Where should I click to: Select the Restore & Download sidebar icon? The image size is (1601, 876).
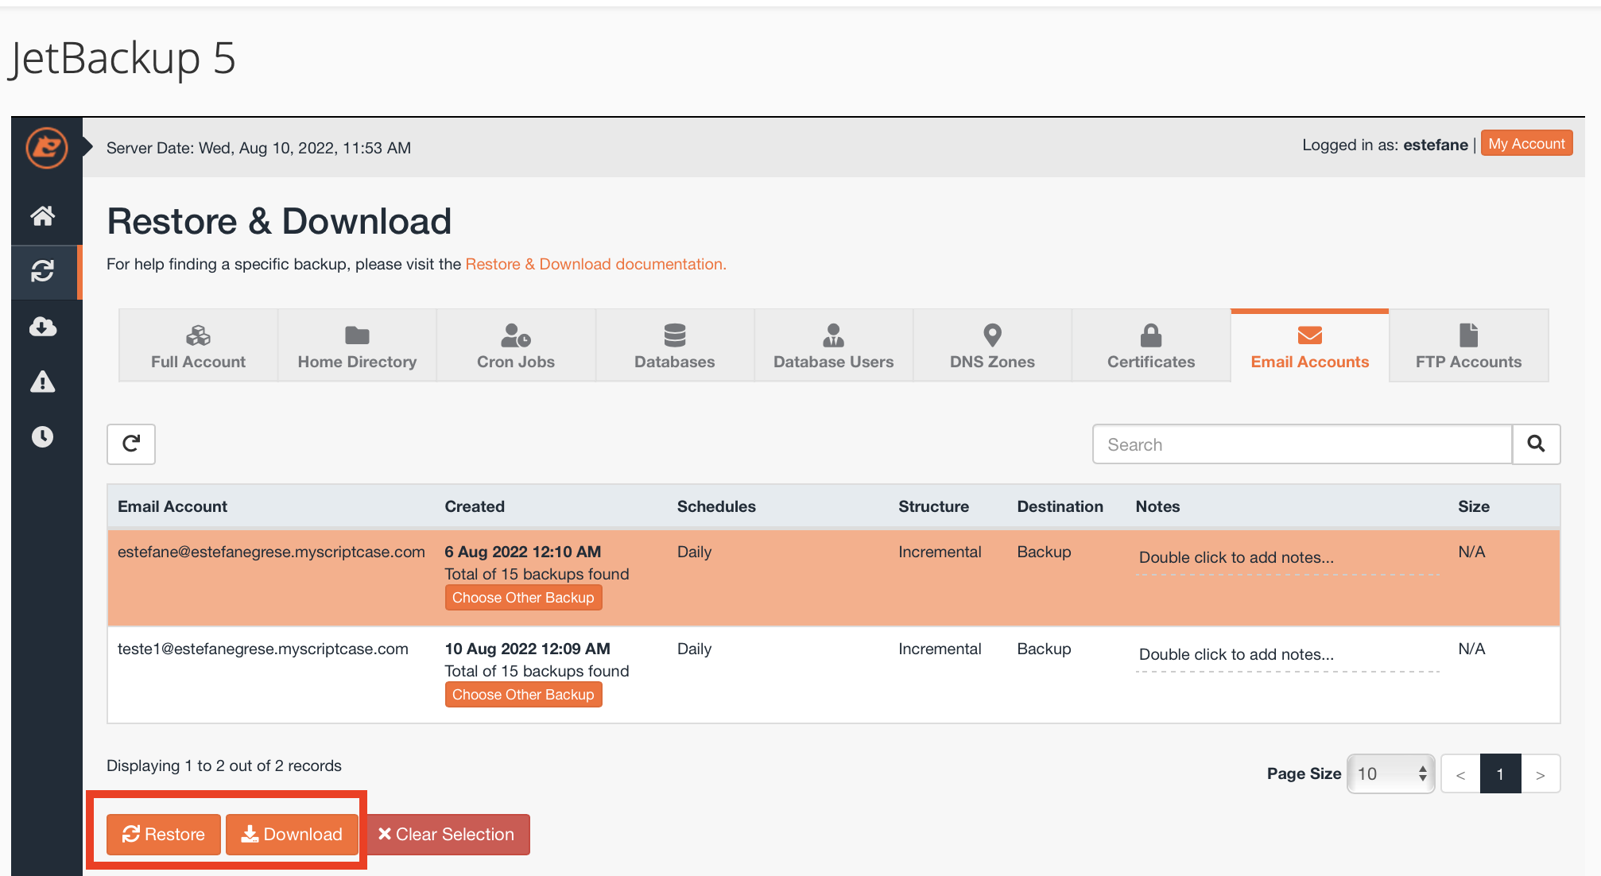click(x=43, y=271)
